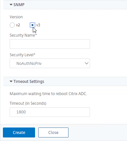Viewport: 127px width, 141px height.
Task: Open the Security Level dropdown
Action: (x=50, y=63)
